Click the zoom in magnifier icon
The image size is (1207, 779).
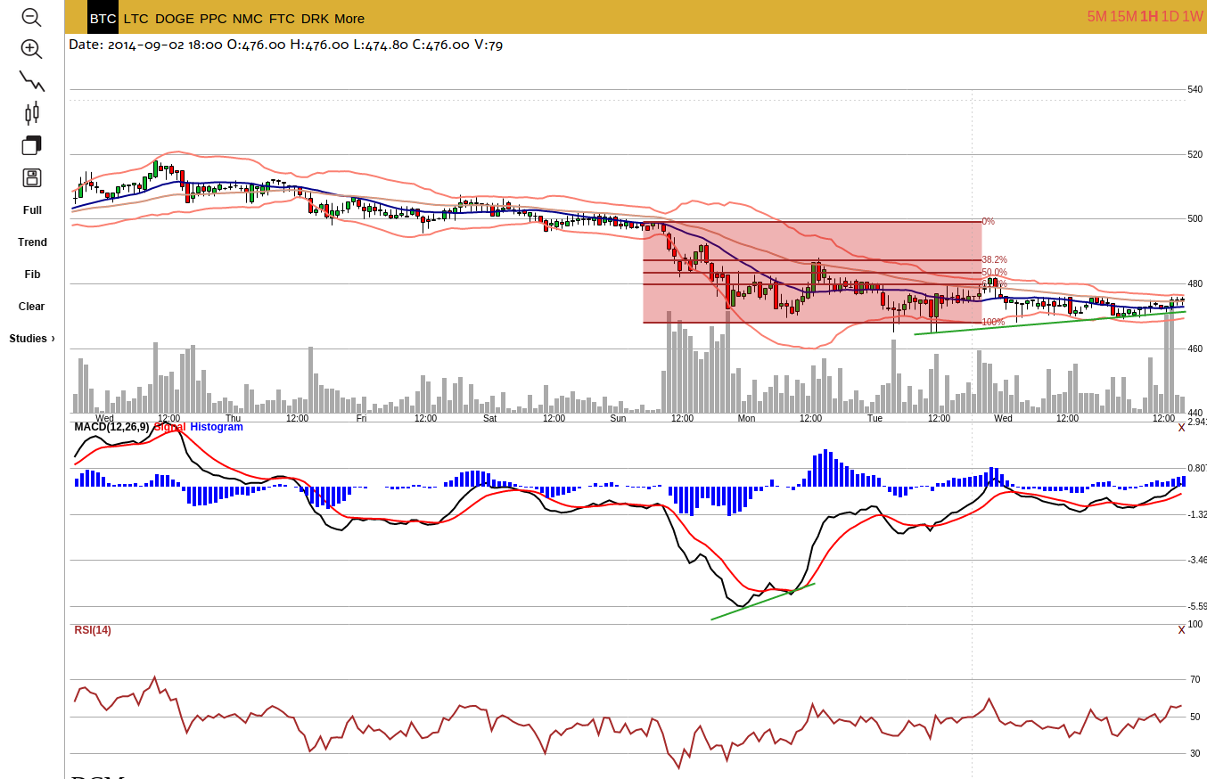point(31,49)
